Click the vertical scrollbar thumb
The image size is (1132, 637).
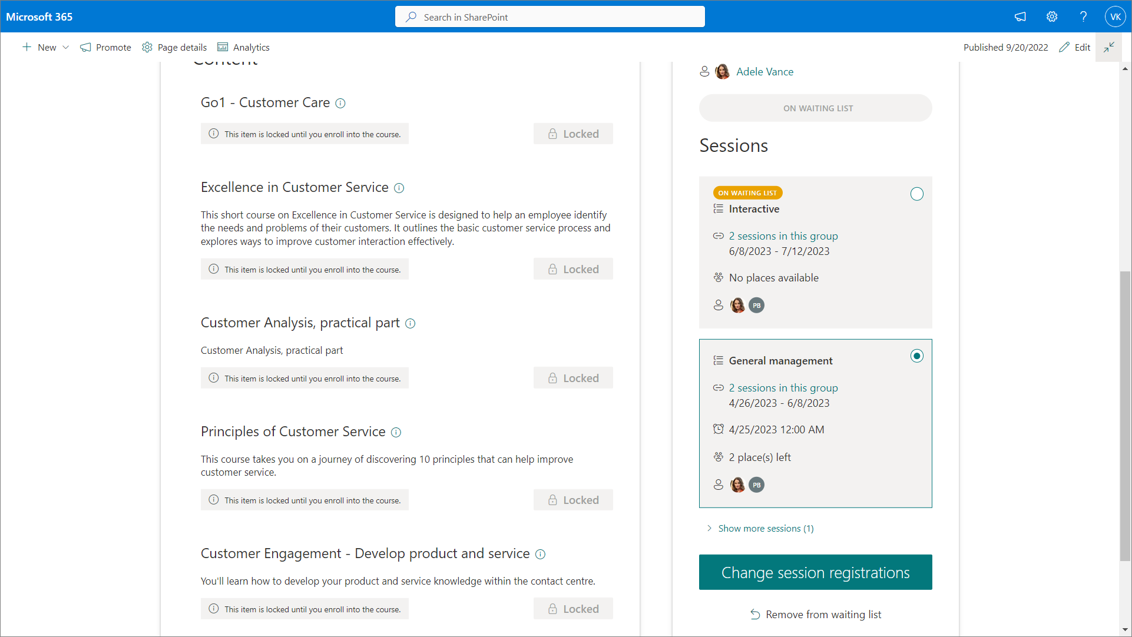point(1125,415)
